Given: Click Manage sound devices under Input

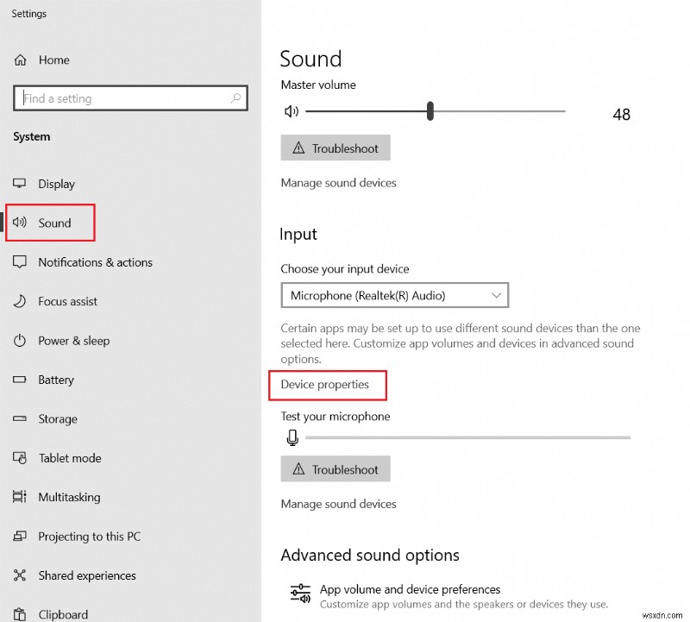Looking at the screenshot, I should 338,504.
